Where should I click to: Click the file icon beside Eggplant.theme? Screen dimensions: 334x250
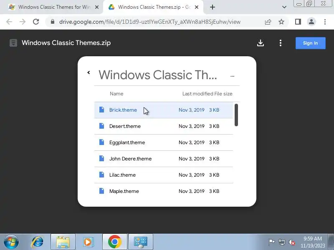pyautogui.click(x=101, y=142)
